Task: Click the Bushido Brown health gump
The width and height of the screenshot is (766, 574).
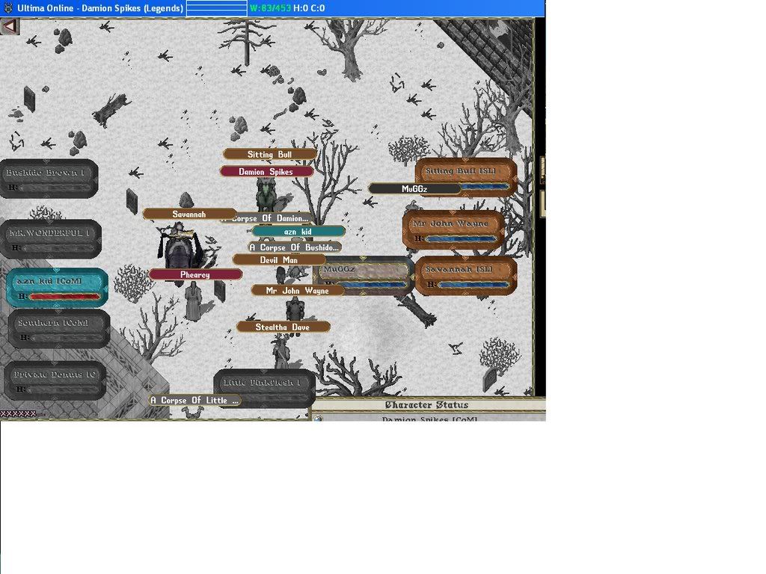Action: click(x=49, y=179)
